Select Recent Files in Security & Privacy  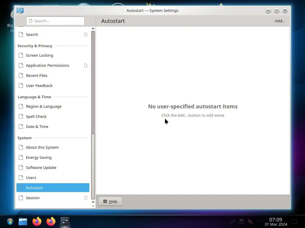pyautogui.click(x=53, y=75)
